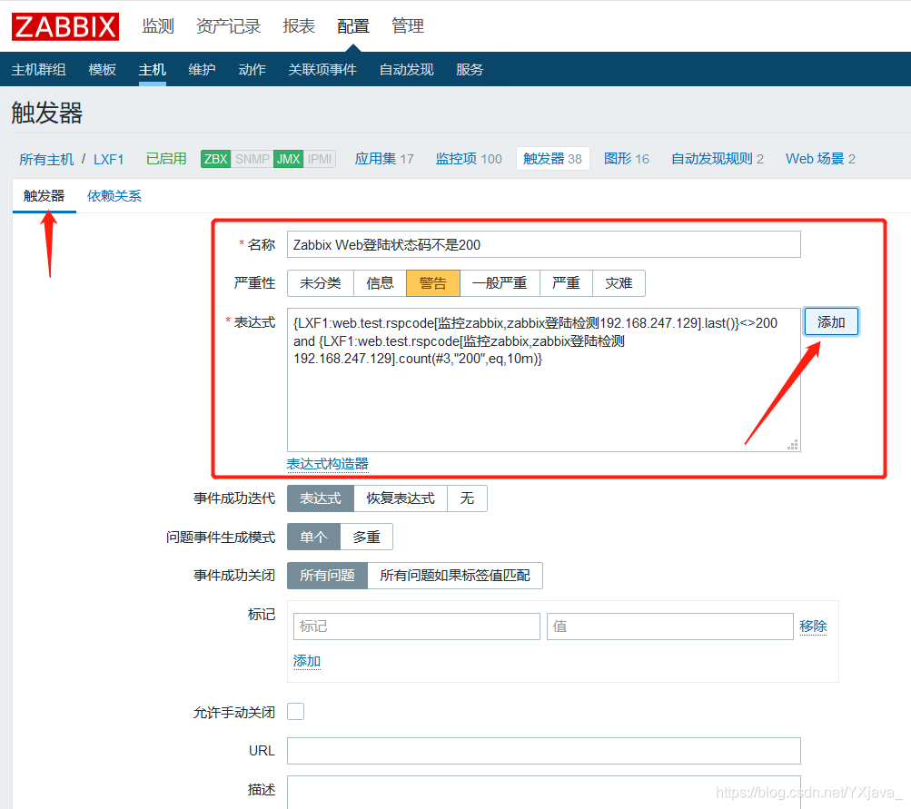
Task: Select severity 一般严重
Action: click(500, 282)
